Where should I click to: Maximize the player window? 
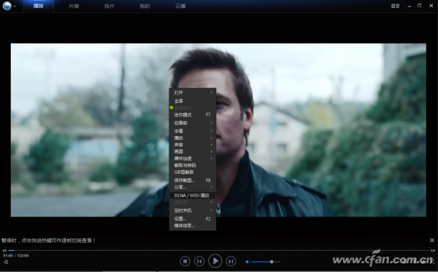tap(419, 6)
